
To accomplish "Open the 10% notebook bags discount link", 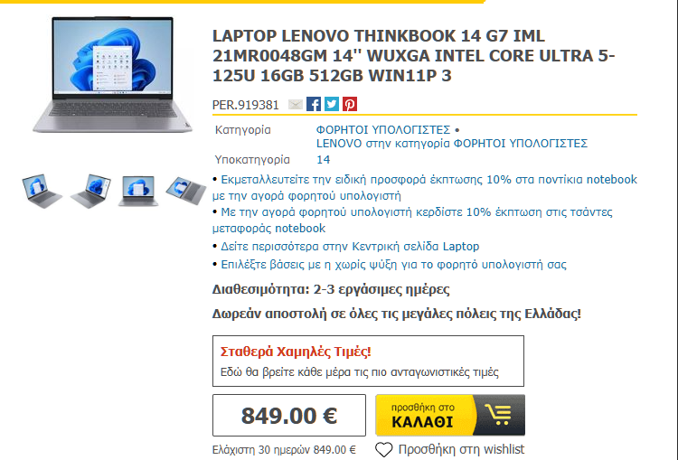I will [412, 220].
